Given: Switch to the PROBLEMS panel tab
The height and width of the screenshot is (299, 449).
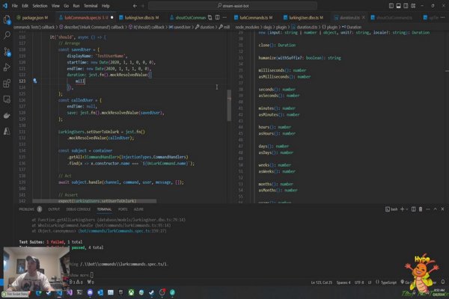Looking at the screenshot, I should coord(26,209).
